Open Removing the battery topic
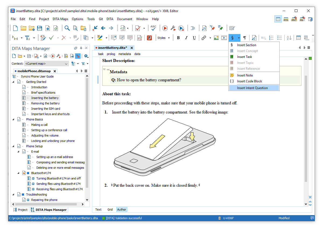Viewport: 323px width, 228px height. 45,103
